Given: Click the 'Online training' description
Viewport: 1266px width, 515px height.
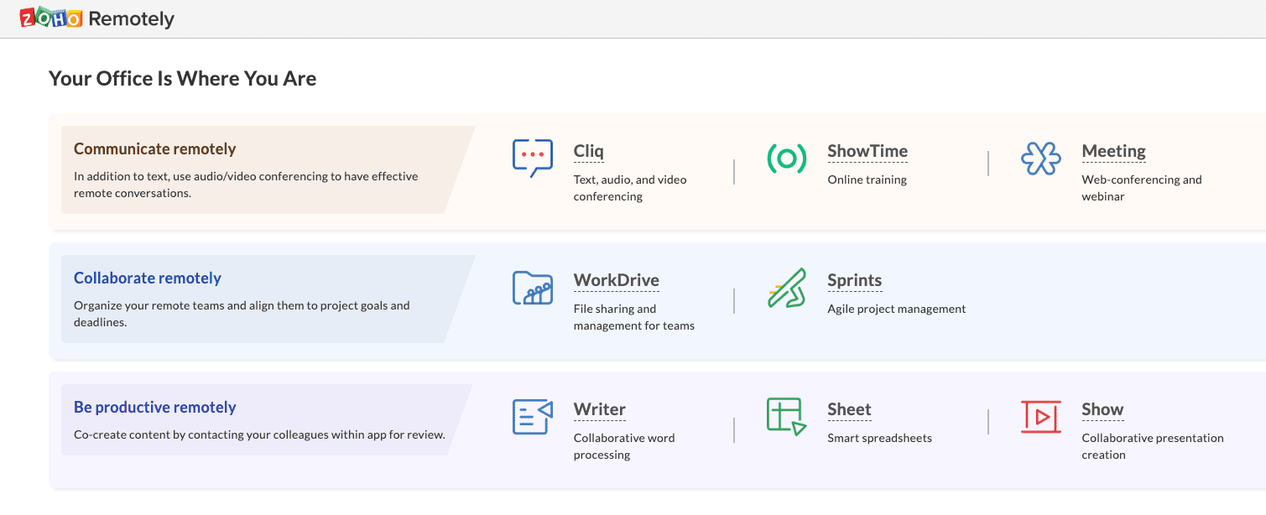Looking at the screenshot, I should click(867, 179).
